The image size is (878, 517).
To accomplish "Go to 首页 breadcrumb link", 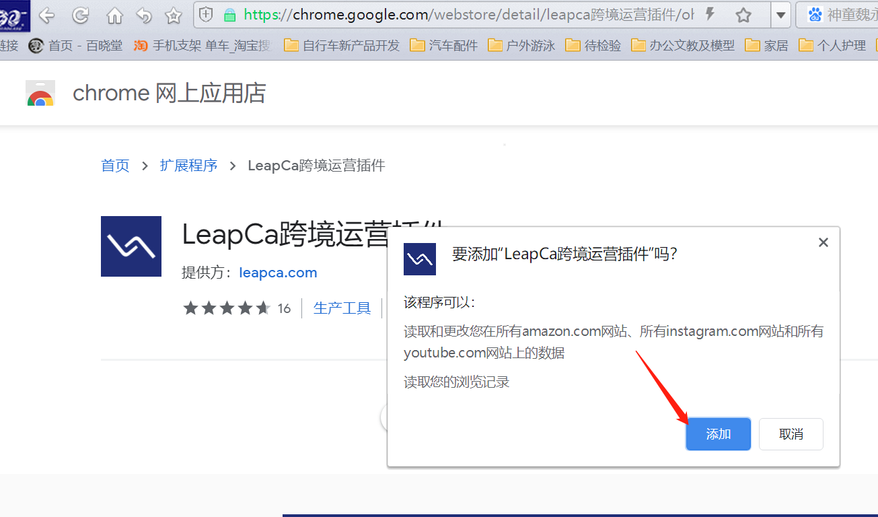I will coord(115,166).
